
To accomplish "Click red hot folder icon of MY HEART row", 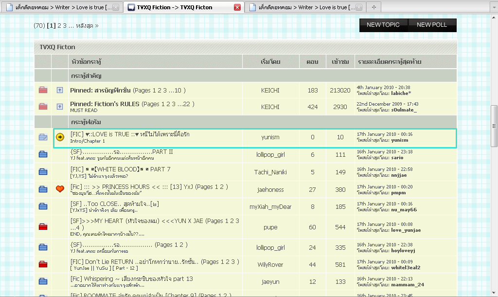I will pos(43,227).
